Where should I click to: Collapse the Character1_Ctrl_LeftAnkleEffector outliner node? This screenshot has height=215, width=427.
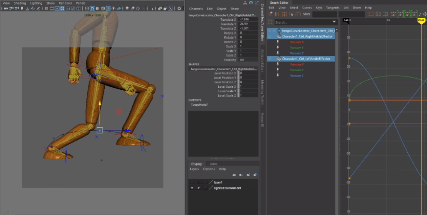(x=270, y=59)
